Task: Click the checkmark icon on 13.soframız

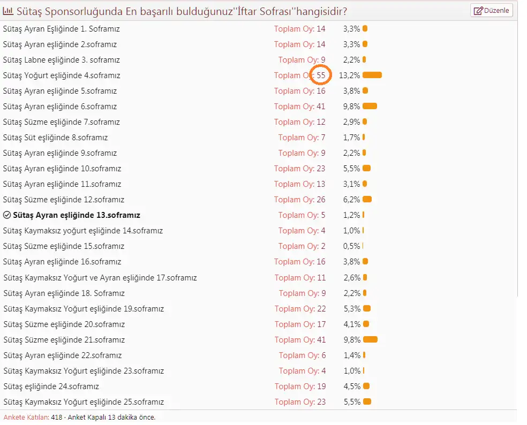Action: coord(7,215)
